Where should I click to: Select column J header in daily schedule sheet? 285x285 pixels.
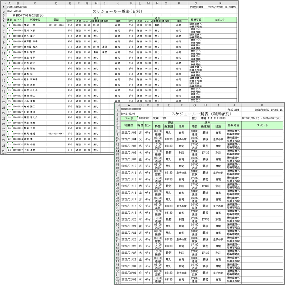[118, 3]
